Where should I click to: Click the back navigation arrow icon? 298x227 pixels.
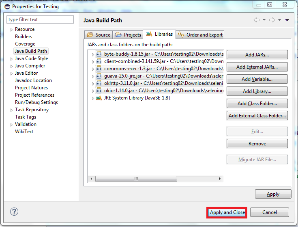click(256, 20)
